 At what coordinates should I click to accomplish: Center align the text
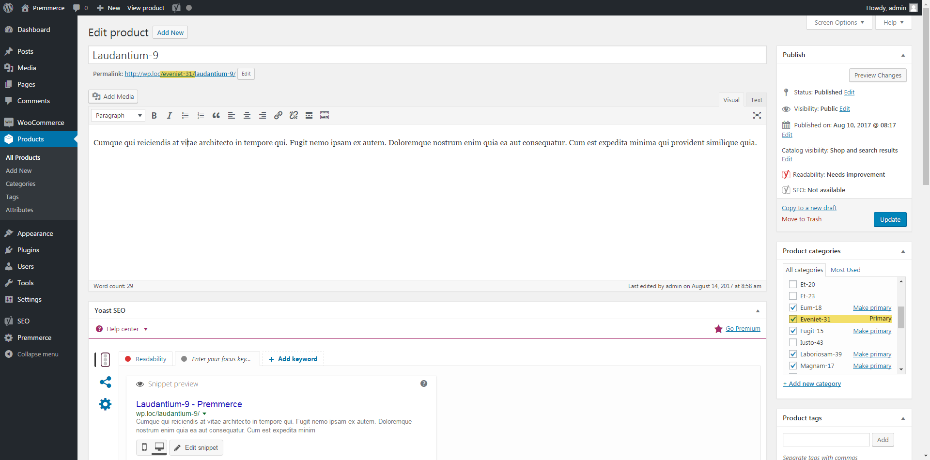tap(247, 115)
